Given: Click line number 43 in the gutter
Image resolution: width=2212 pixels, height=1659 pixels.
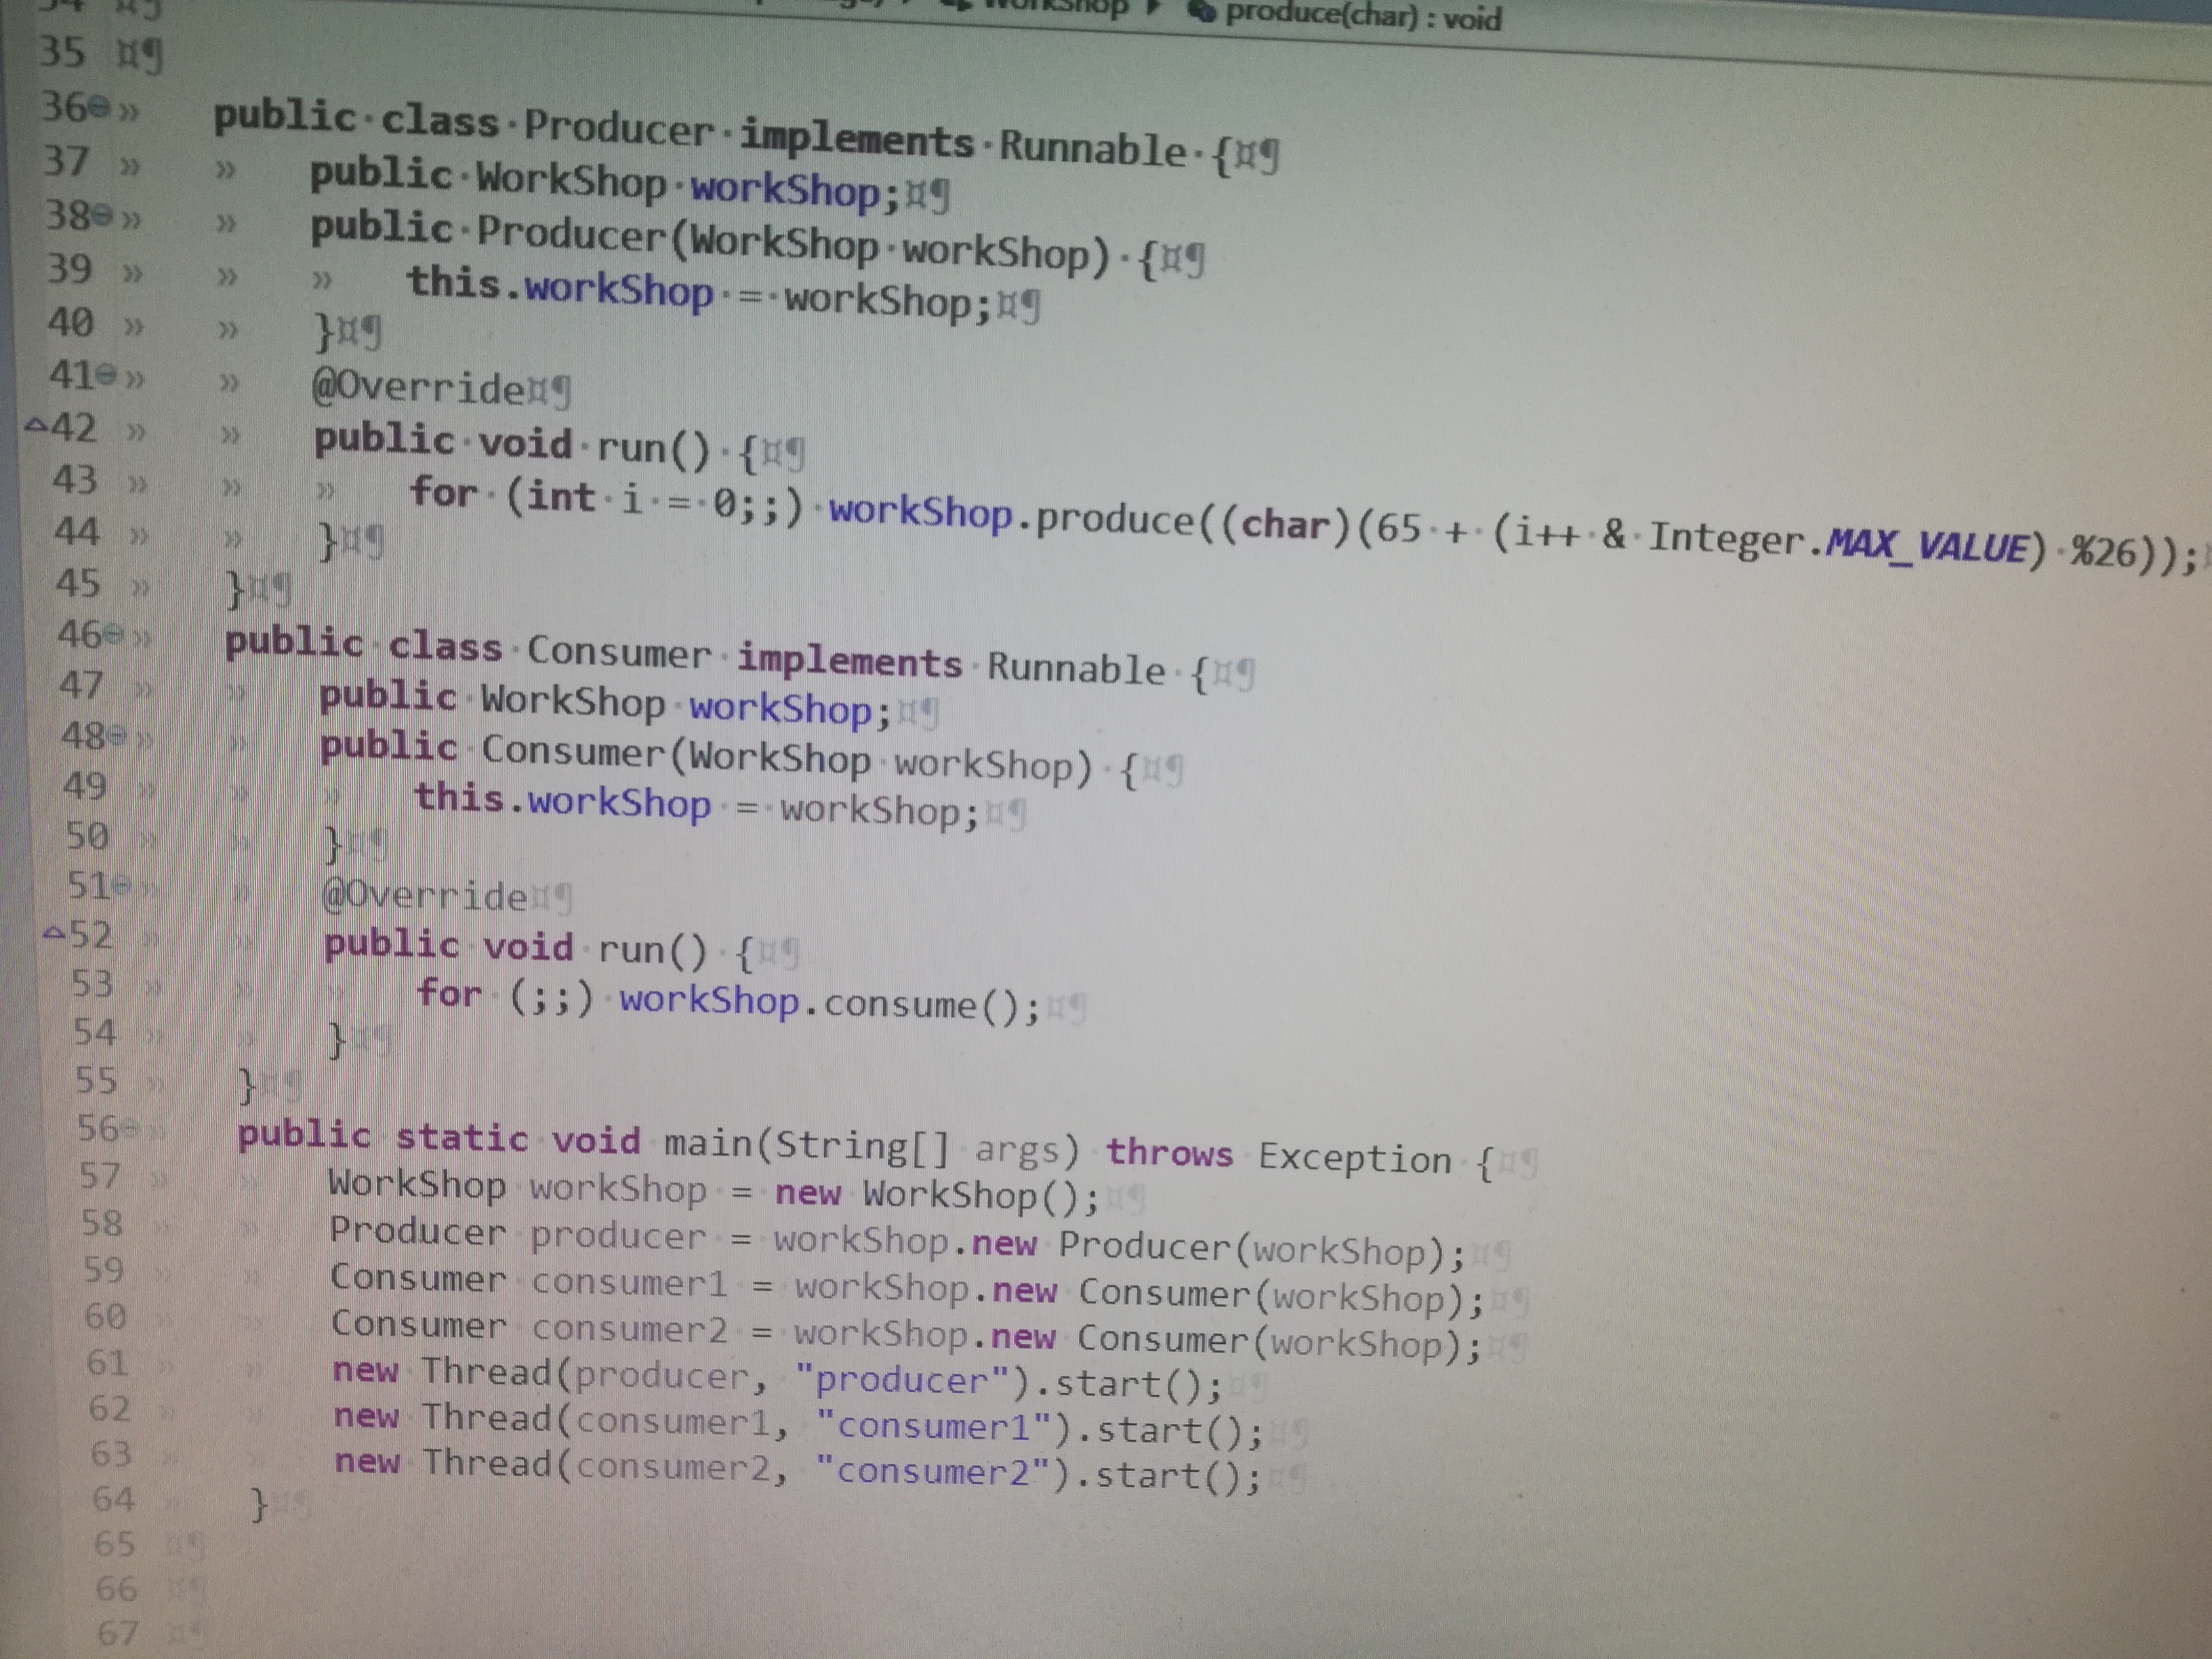Looking at the screenshot, I should tap(75, 480).
